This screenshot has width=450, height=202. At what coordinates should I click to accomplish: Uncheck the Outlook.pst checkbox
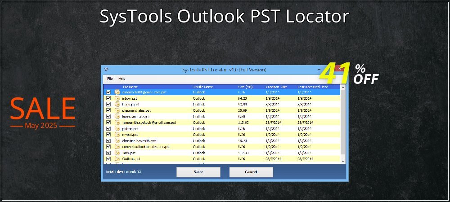[x=108, y=159]
